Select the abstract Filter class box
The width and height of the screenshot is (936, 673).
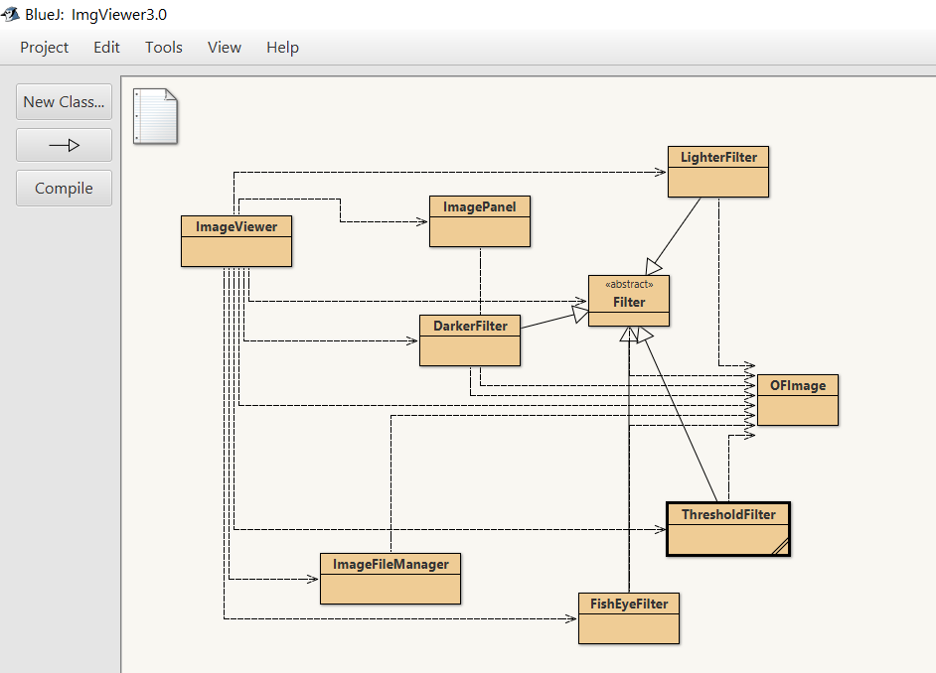click(629, 301)
